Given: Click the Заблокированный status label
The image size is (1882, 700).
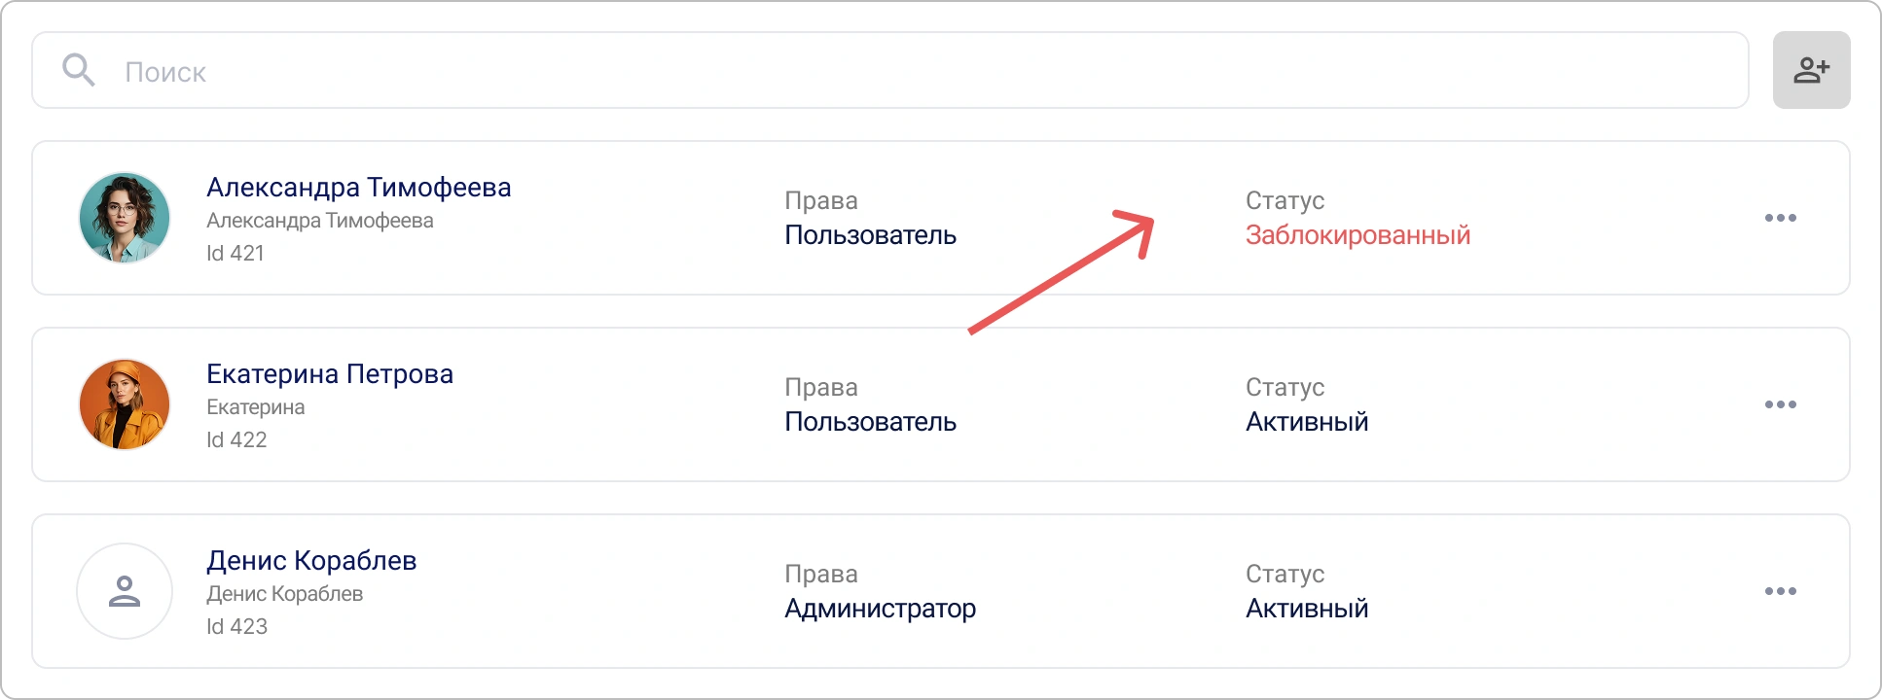Looking at the screenshot, I should (1357, 235).
